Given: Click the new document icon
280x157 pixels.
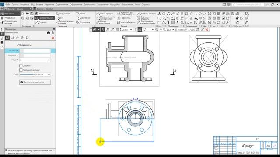Looking at the screenshot, I should pos(23,14).
